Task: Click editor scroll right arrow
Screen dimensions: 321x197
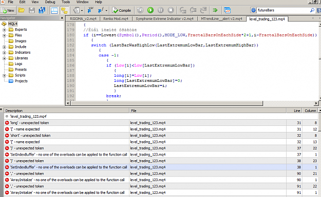Action: tap(316, 103)
